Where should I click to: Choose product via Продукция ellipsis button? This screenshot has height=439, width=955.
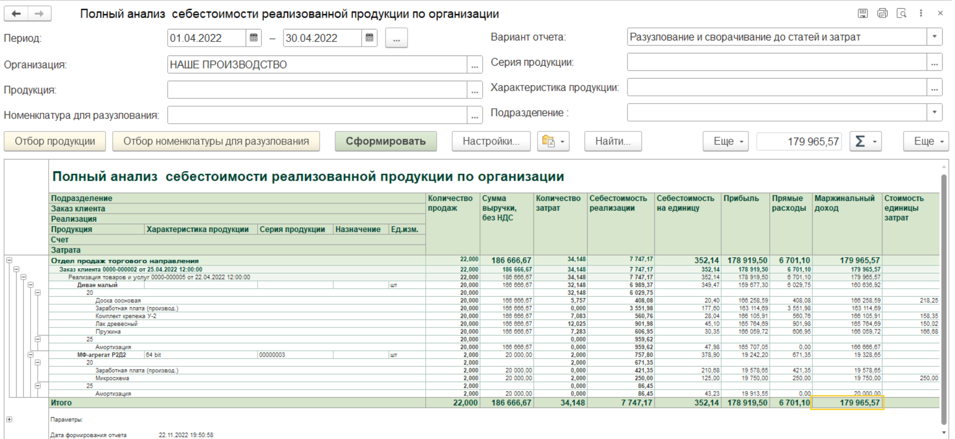(x=474, y=90)
